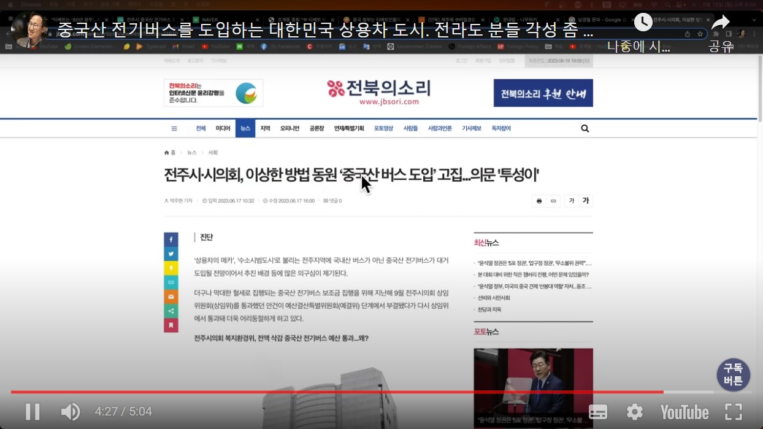Share the article via Twitter icon
This screenshot has width=763, height=429.
pyautogui.click(x=171, y=254)
